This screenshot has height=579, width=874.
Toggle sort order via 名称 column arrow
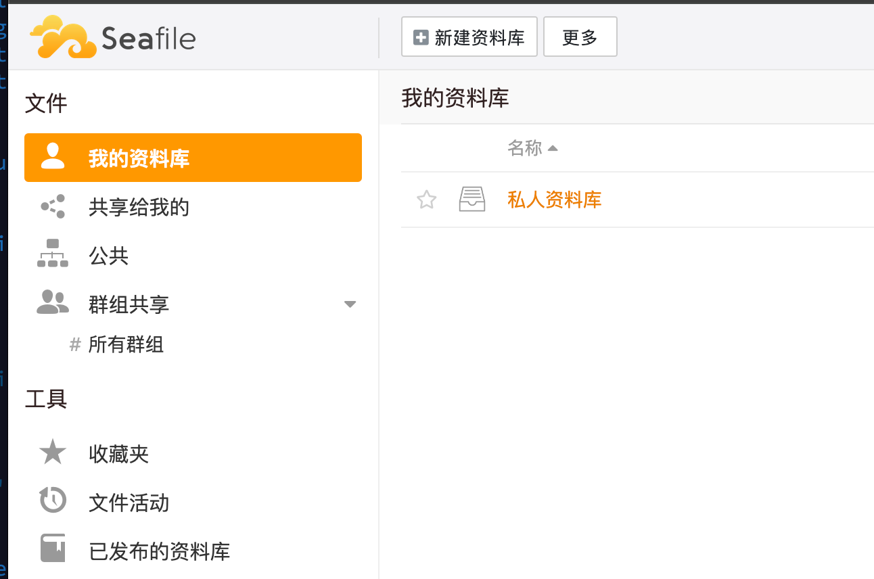click(553, 148)
